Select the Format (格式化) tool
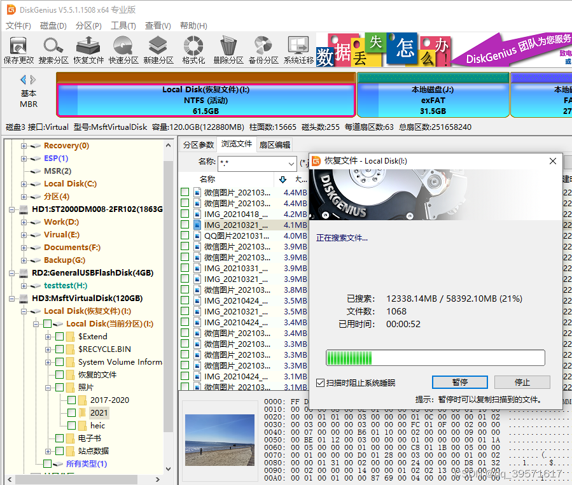This screenshot has height=485, width=572. click(x=193, y=50)
